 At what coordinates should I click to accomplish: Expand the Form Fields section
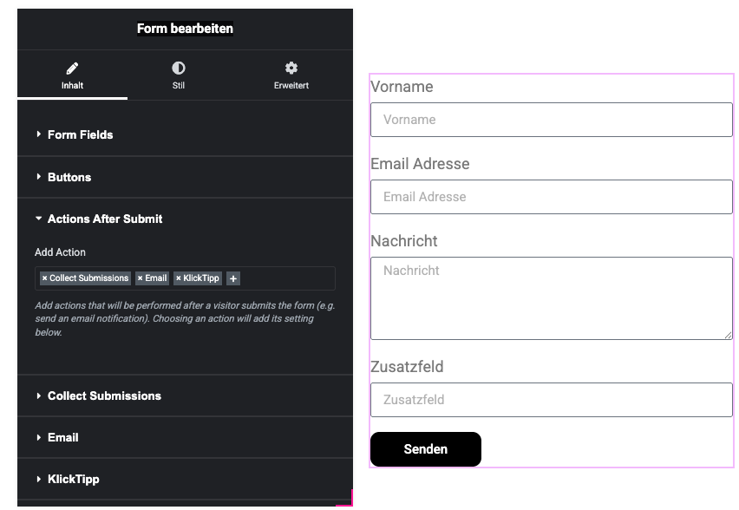pos(80,134)
